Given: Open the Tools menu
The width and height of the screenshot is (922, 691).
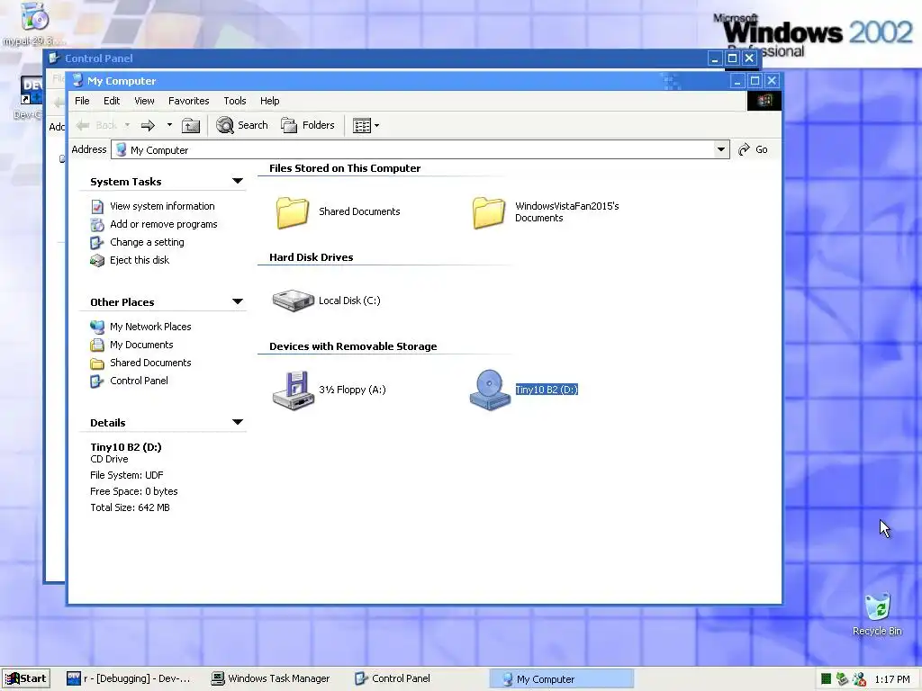Looking at the screenshot, I should coord(235,101).
